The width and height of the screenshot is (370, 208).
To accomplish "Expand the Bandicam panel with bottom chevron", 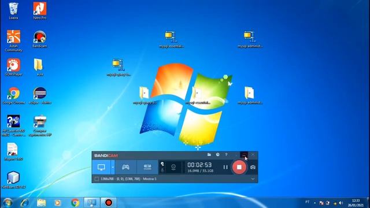I will click(x=253, y=179).
